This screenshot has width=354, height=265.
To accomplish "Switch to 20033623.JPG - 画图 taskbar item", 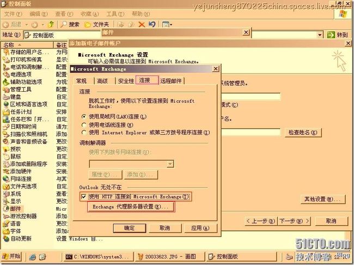I will pos(170,256).
